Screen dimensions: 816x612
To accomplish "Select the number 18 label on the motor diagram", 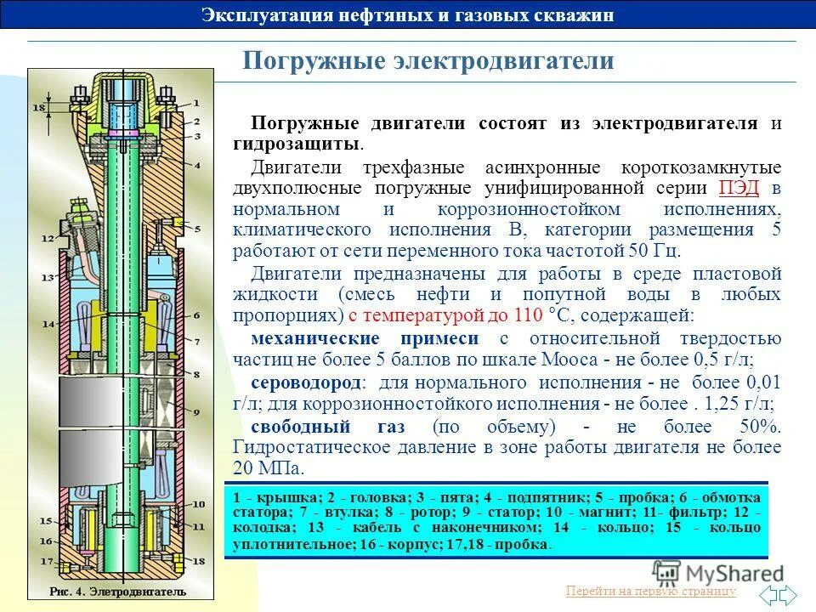I will click(x=39, y=108).
